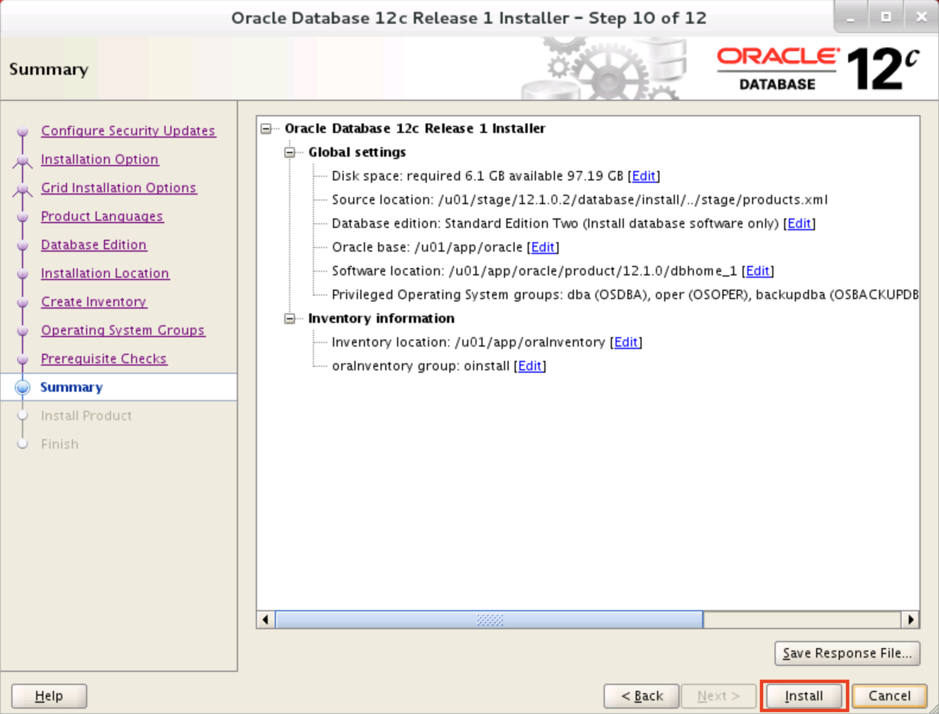Select the Source location row text

(x=579, y=200)
